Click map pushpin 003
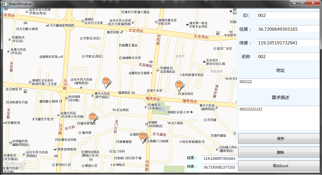The image size is (322, 175). pos(143,136)
